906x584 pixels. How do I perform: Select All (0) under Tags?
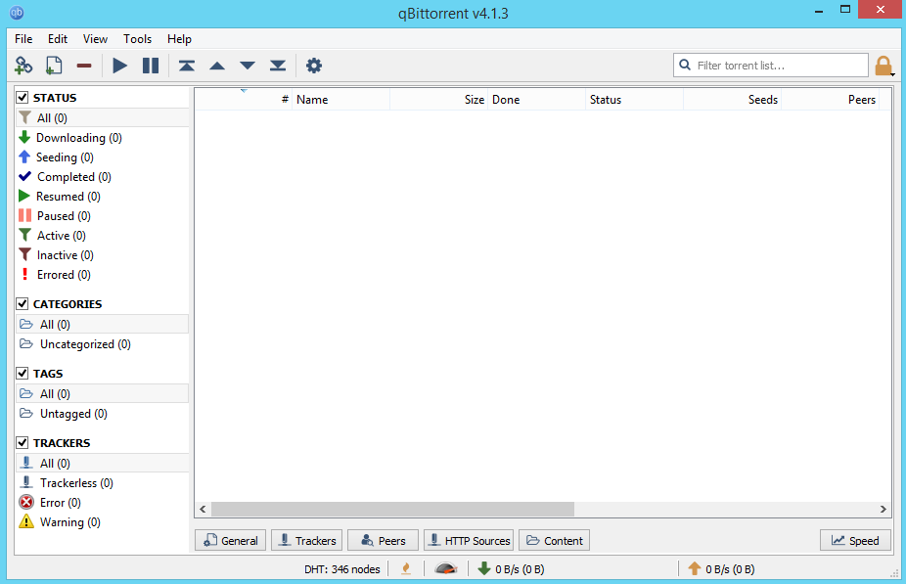click(x=103, y=393)
